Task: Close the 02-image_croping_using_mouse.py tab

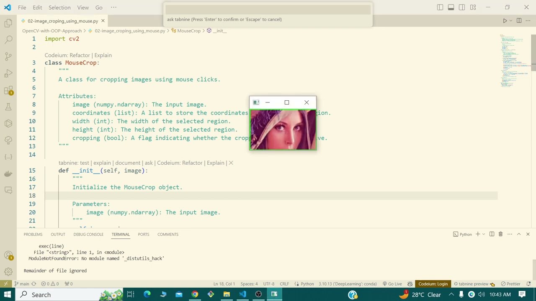Action: [103, 21]
